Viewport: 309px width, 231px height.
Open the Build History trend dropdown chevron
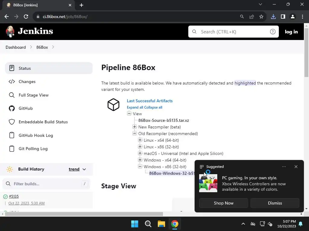pyautogui.click(x=84, y=169)
